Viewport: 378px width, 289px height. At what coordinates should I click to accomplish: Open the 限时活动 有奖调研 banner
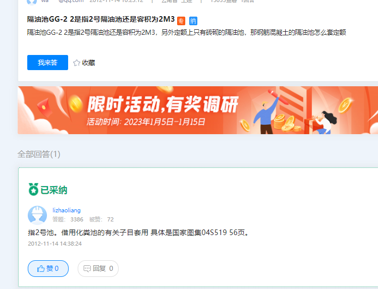coord(198,110)
